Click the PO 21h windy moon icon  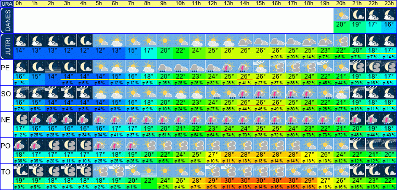coord(357,145)
